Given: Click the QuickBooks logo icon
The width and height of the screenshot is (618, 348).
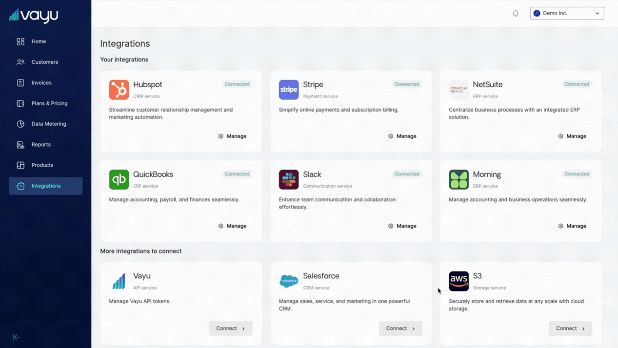Looking at the screenshot, I should coord(119,179).
